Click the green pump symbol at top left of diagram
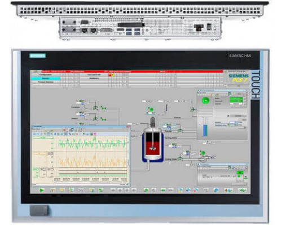Screen dimensions: 282x225 tap(95, 107)
